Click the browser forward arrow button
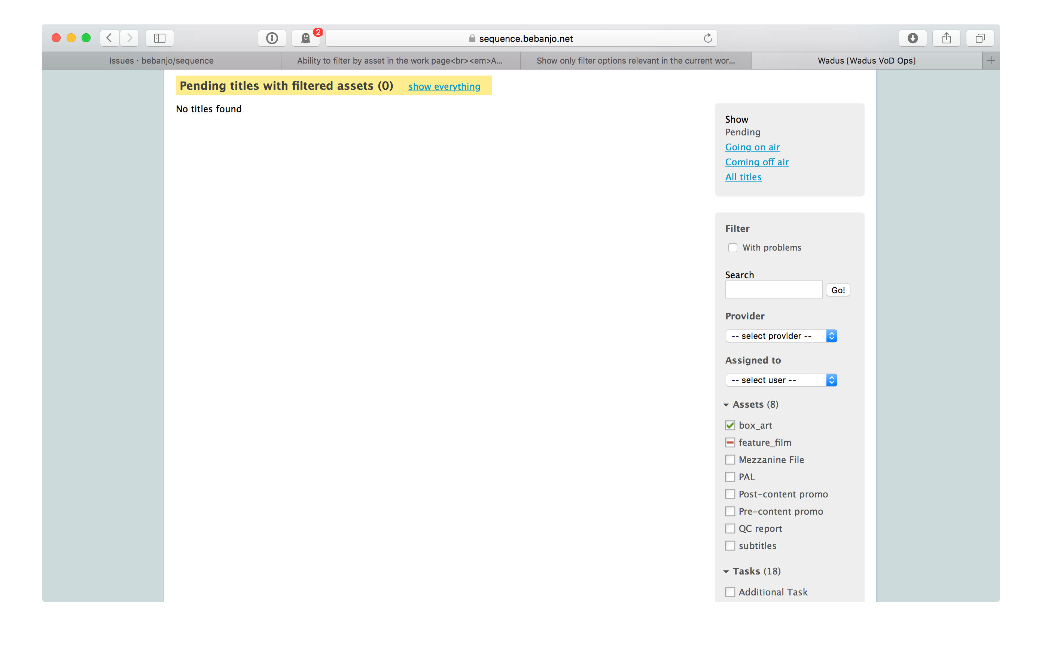Image resolution: width=1042 pixels, height=662 pixels. tap(130, 38)
